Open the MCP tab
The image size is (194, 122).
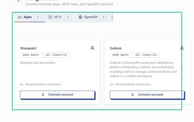[60, 17]
